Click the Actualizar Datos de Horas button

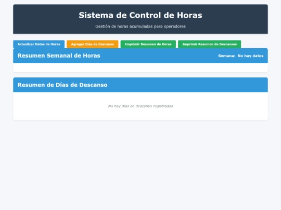tap(39, 44)
